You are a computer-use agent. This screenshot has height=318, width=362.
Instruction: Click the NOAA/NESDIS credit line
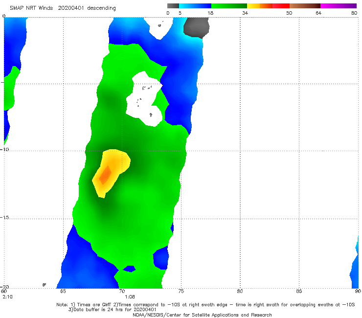[202, 315]
